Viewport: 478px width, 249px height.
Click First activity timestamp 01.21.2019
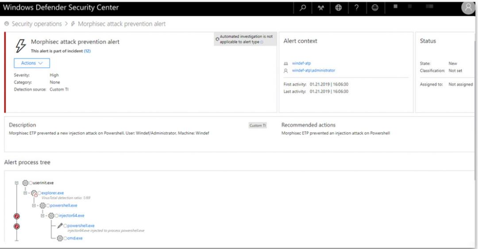[x=329, y=84]
